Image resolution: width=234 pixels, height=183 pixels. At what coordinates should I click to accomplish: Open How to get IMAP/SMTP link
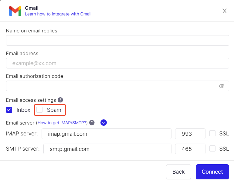[62, 123]
